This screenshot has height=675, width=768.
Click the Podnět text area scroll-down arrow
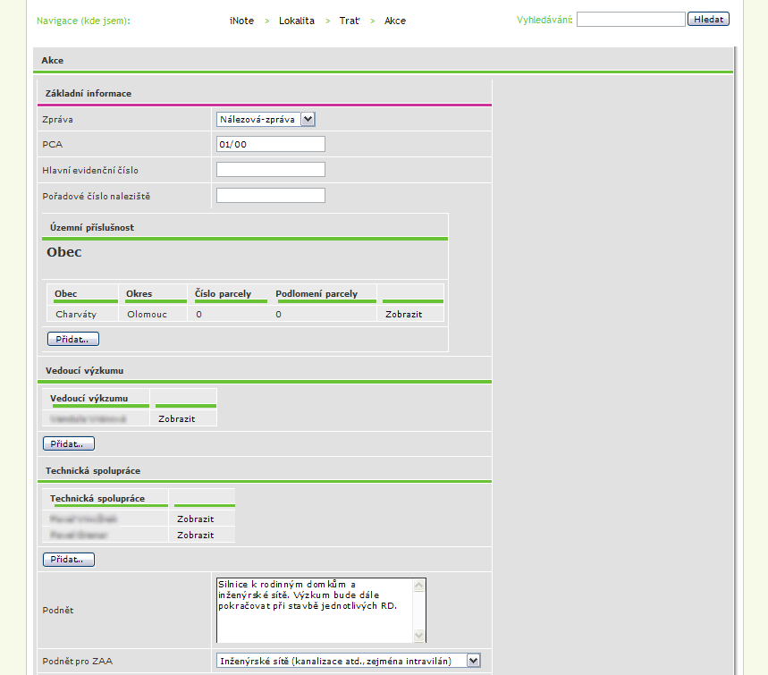pyautogui.click(x=418, y=636)
